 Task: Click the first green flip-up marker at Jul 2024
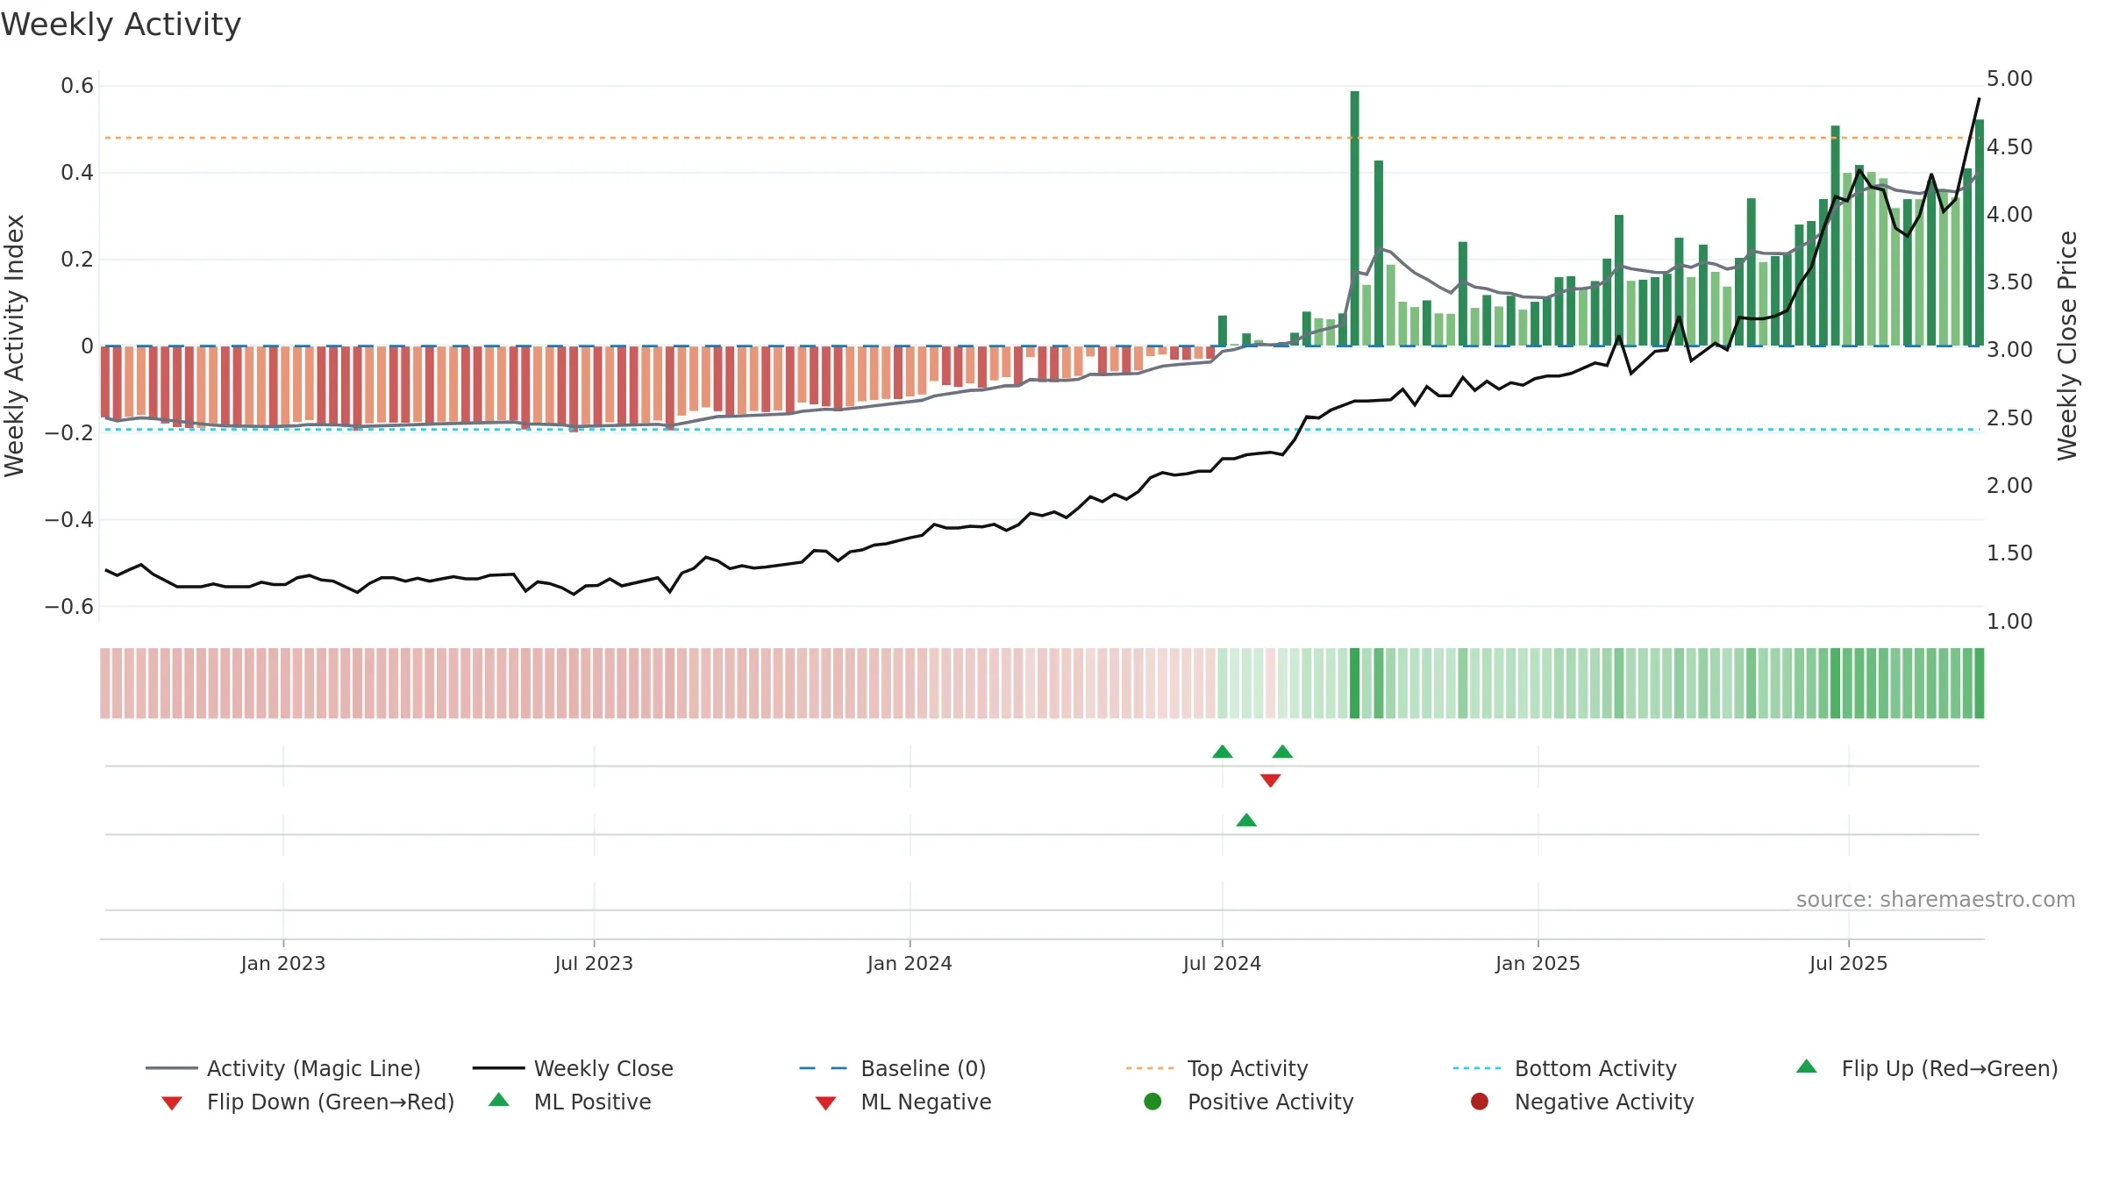[1223, 752]
